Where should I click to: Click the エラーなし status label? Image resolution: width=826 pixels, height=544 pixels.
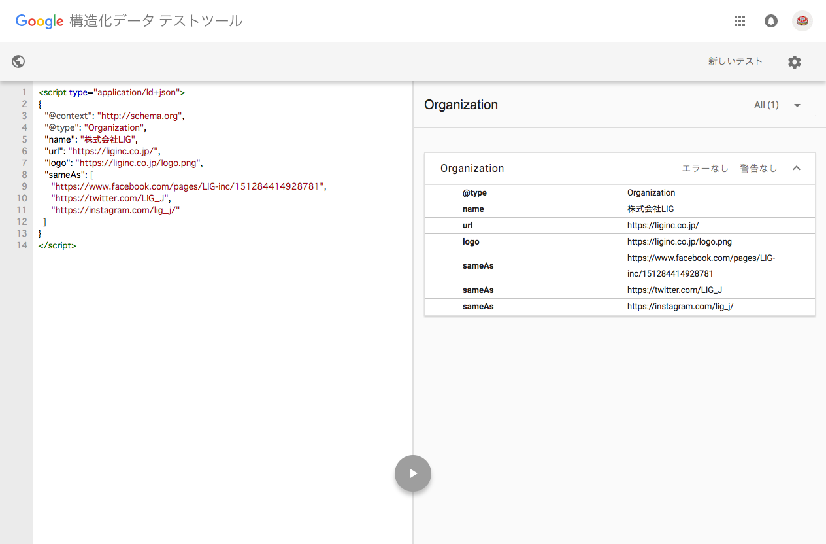[705, 169]
